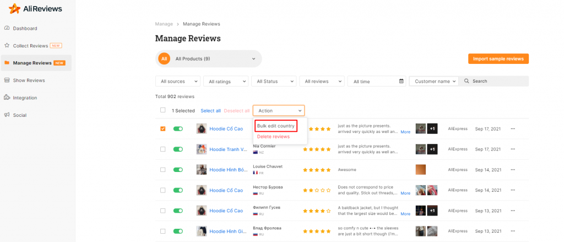Open more options for Nia Cormier row

pyautogui.click(x=513, y=149)
